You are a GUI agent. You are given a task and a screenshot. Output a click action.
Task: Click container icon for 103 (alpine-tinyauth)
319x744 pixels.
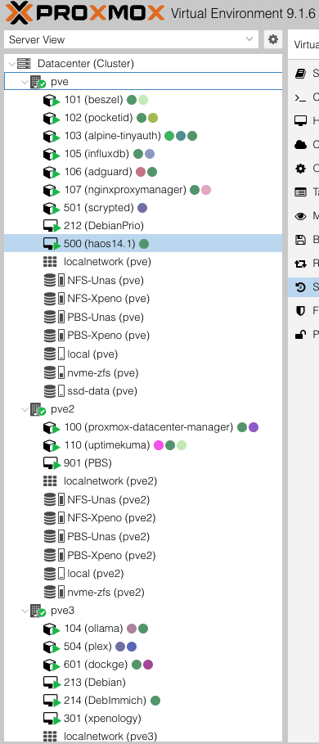pyautogui.click(x=51, y=136)
